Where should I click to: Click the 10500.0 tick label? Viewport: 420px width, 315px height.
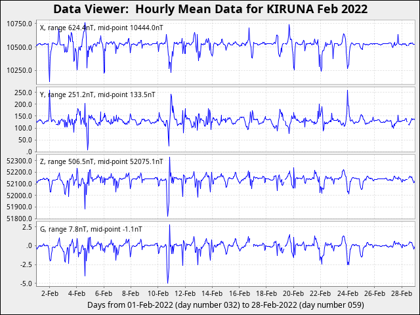(19, 47)
